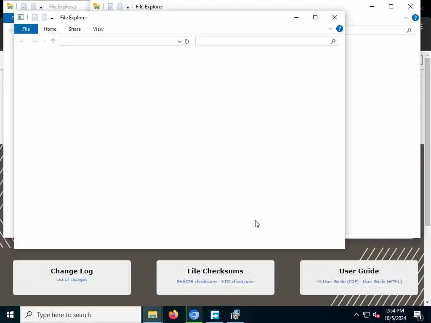This screenshot has width=431, height=323.
Task: Refresh the front File Explorer window
Action: tap(187, 42)
